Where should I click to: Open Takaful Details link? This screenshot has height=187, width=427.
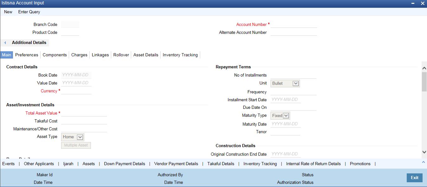coord(221,164)
